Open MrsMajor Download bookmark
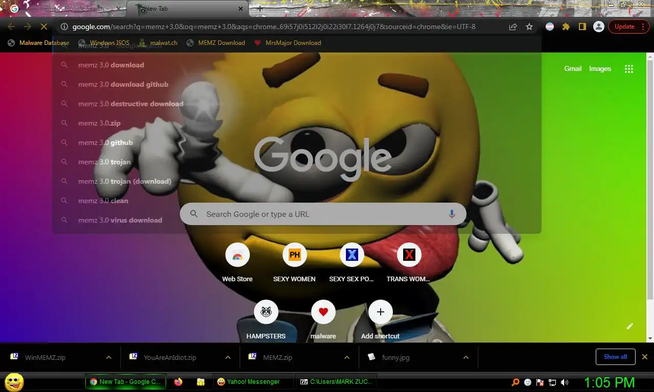 (x=288, y=43)
